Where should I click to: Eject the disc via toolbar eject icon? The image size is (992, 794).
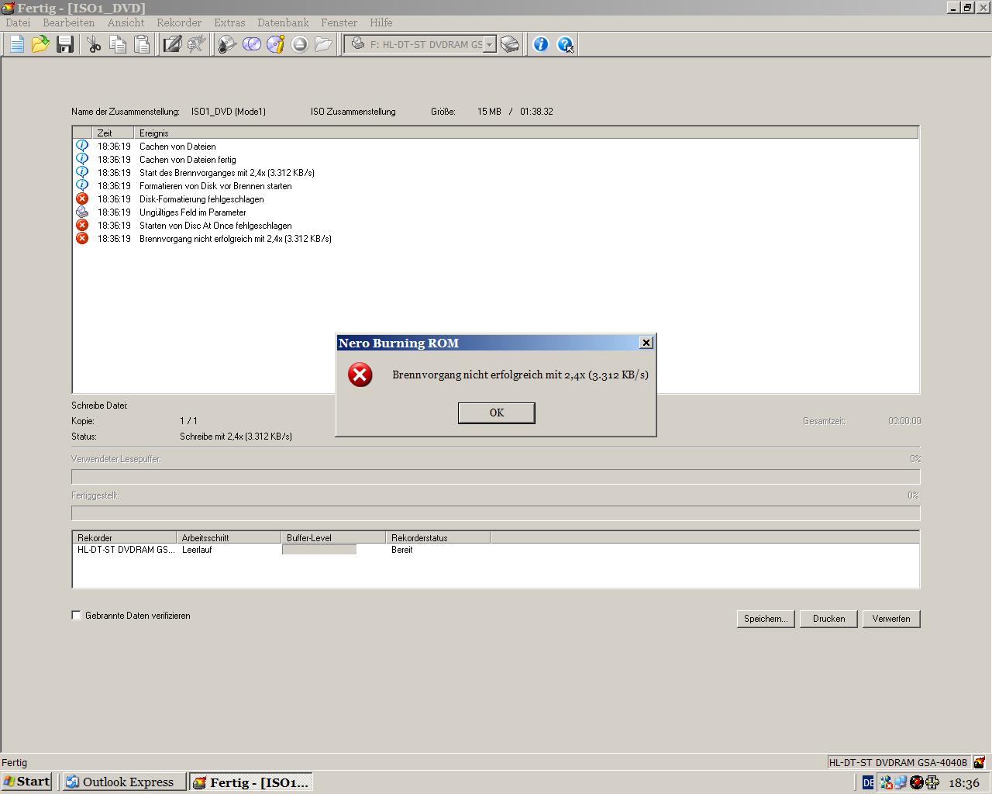click(299, 44)
